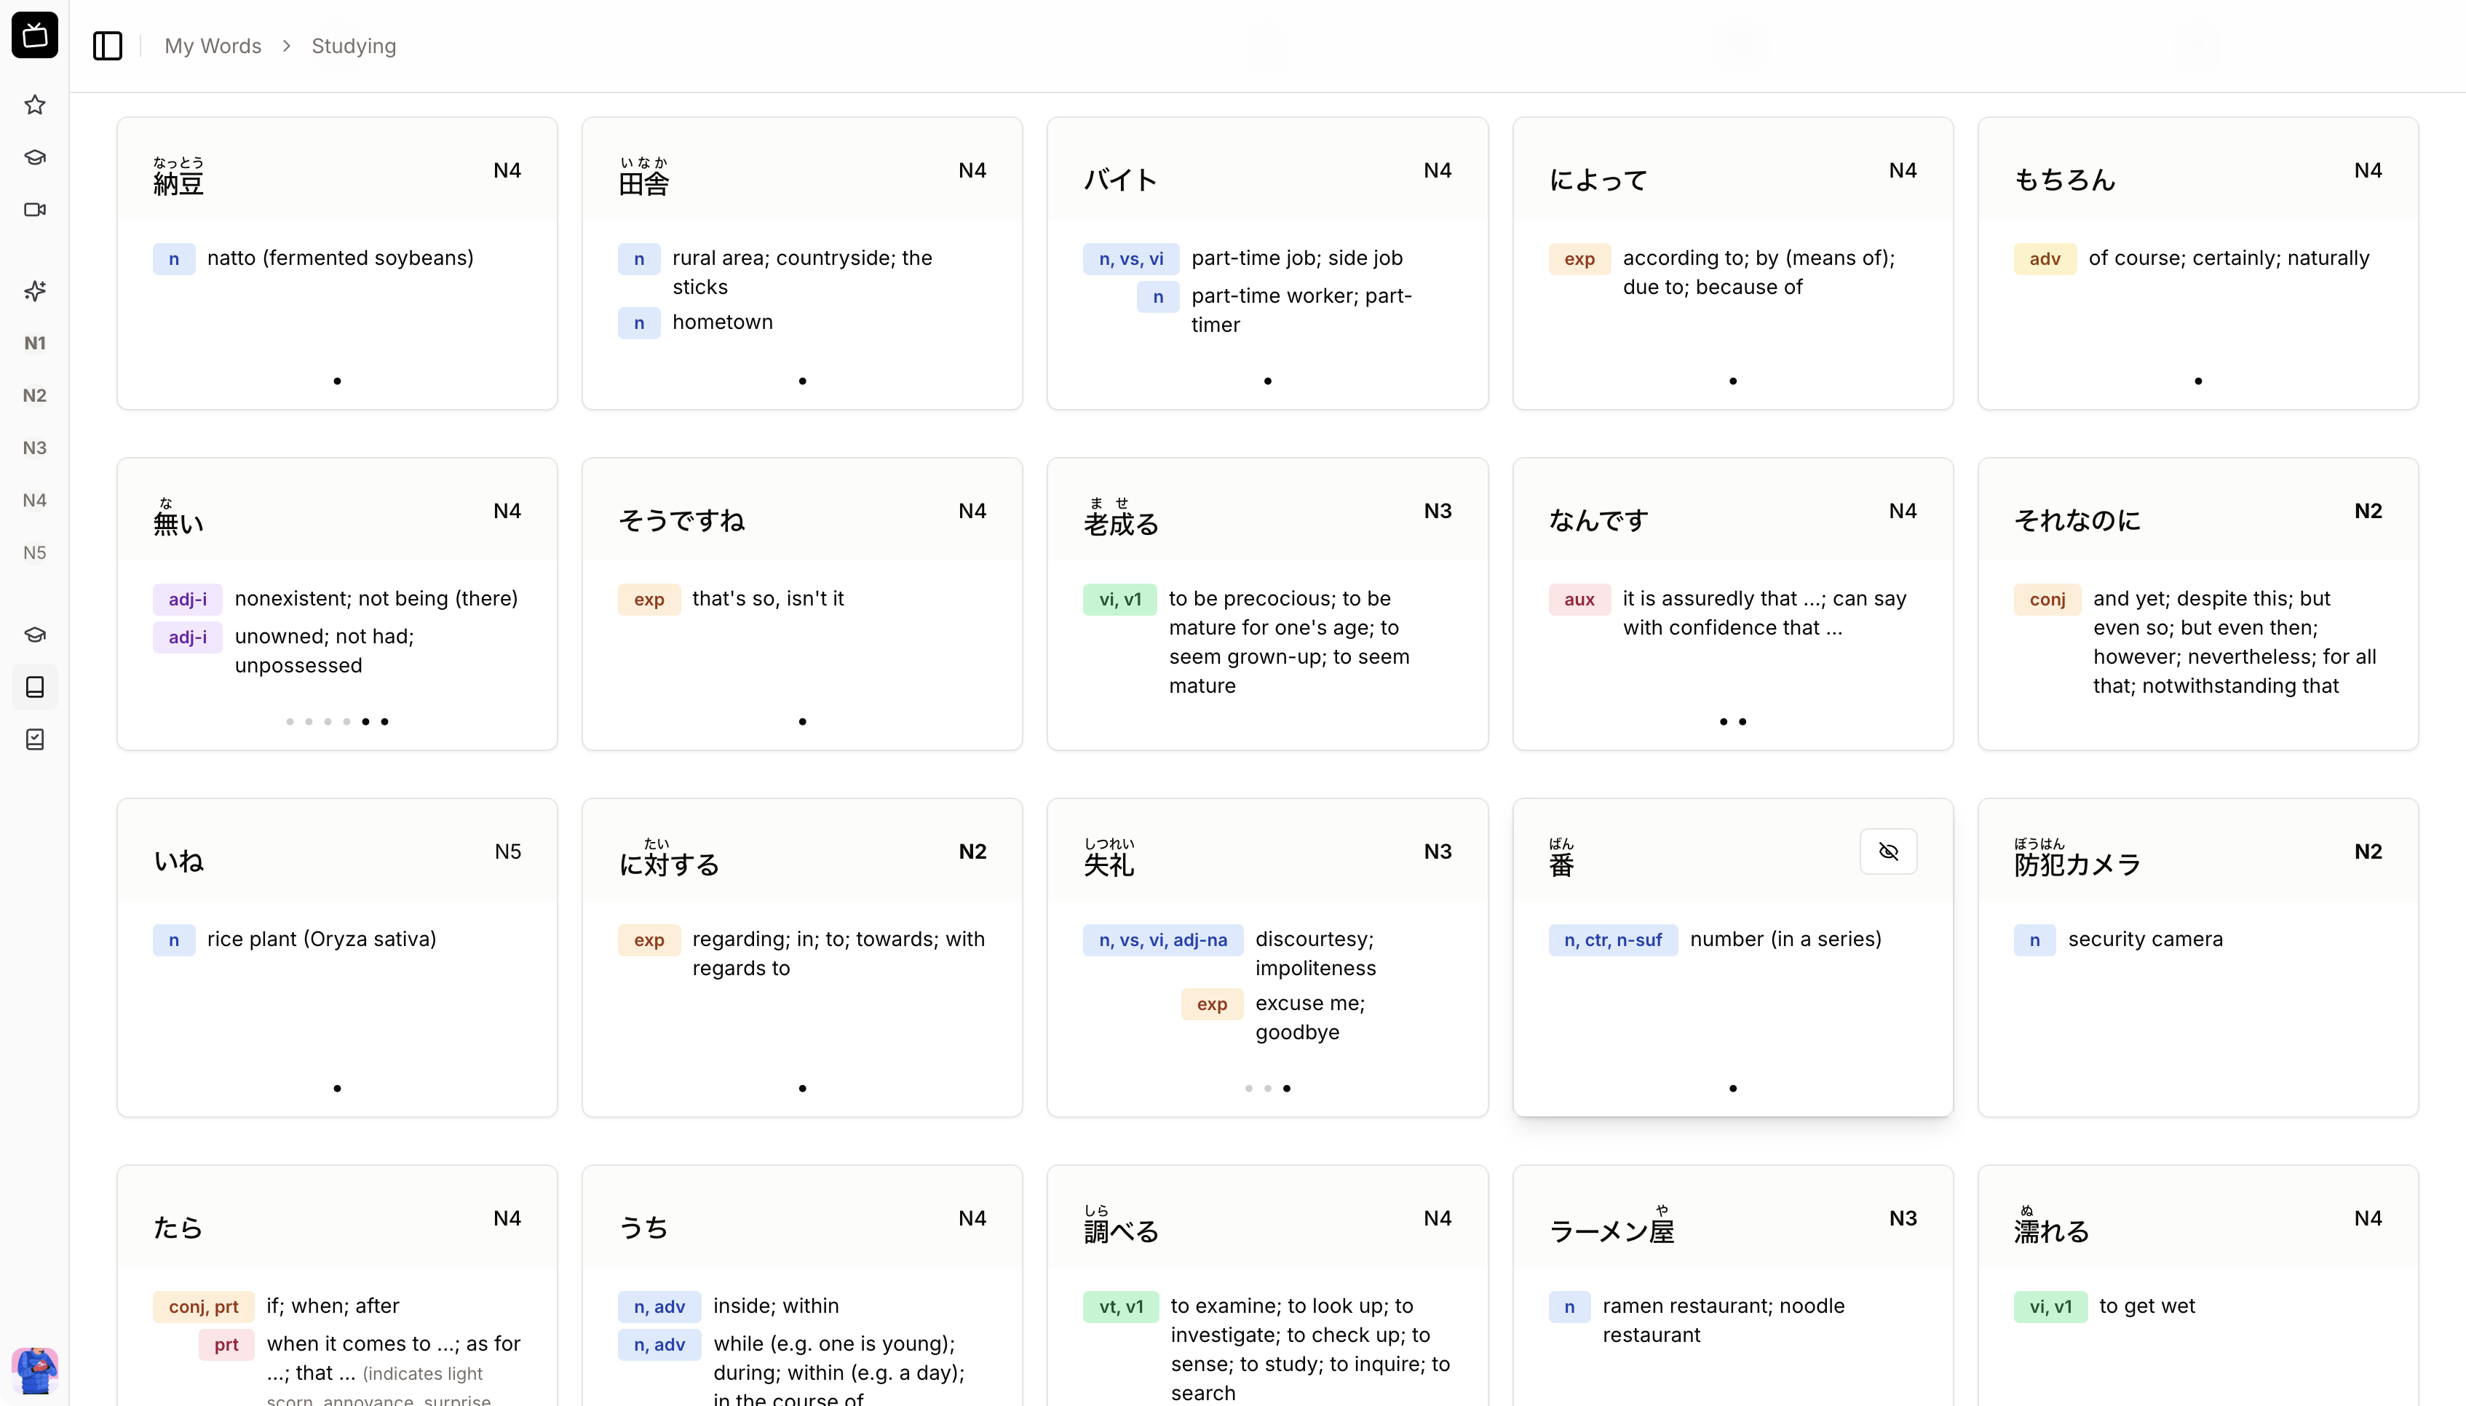This screenshot has width=2466, height=1406.
Task: Open the たら word card
Action: click(x=337, y=1285)
